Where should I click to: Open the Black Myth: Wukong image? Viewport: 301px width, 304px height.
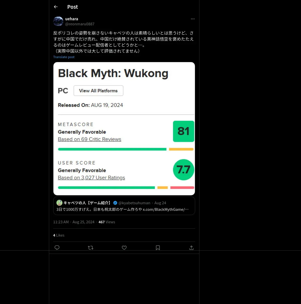coord(124,129)
